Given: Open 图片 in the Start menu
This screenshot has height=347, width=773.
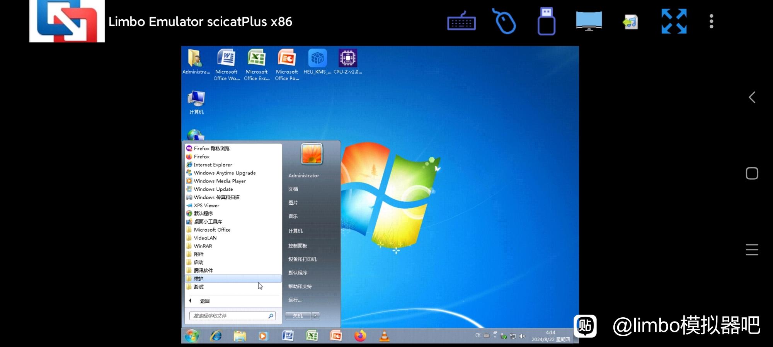Looking at the screenshot, I should point(293,202).
